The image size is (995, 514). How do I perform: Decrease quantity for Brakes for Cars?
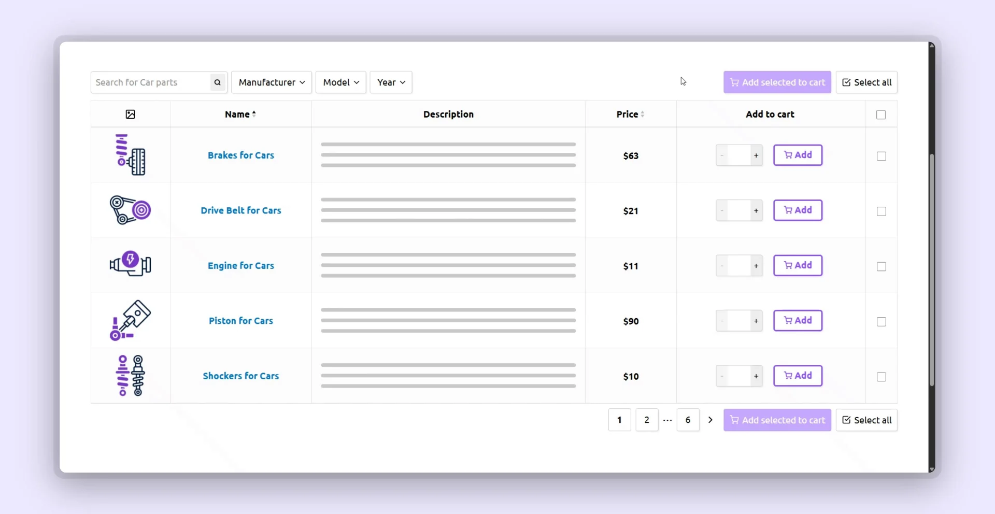click(722, 155)
